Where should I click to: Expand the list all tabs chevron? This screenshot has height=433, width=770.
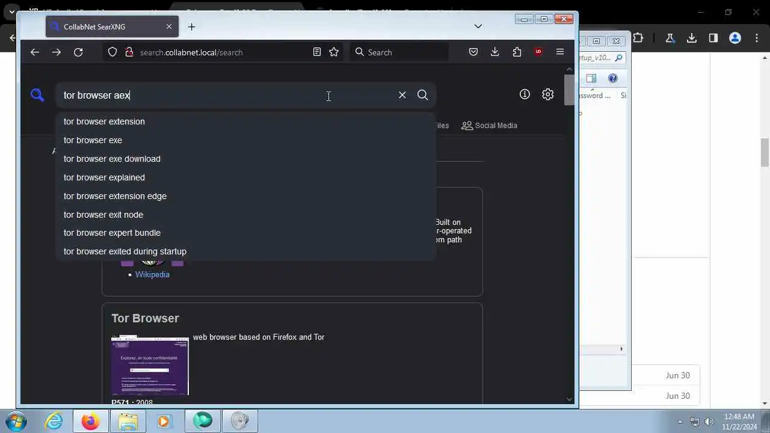tap(478, 26)
